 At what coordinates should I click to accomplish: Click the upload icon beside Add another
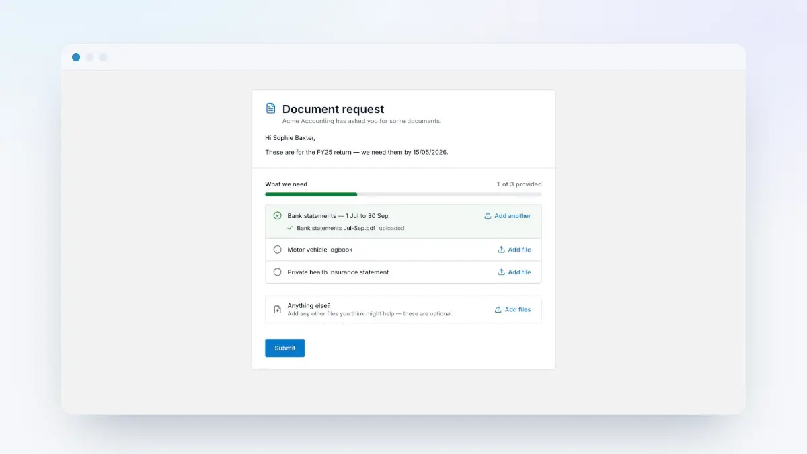[x=488, y=216]
